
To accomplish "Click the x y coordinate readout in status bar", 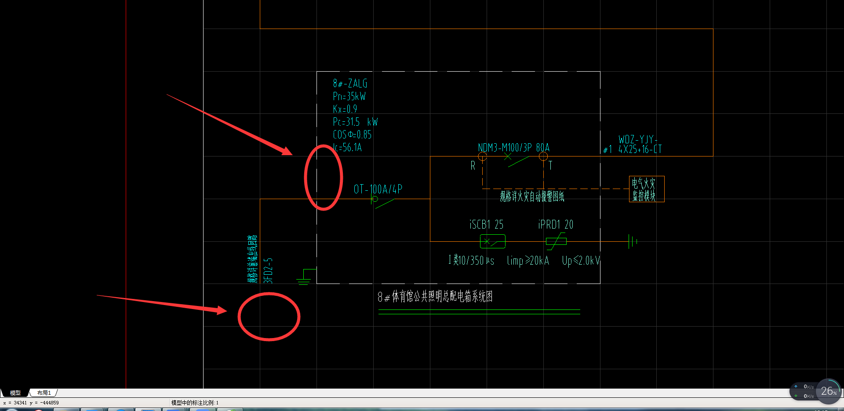I will click(31, 403).
